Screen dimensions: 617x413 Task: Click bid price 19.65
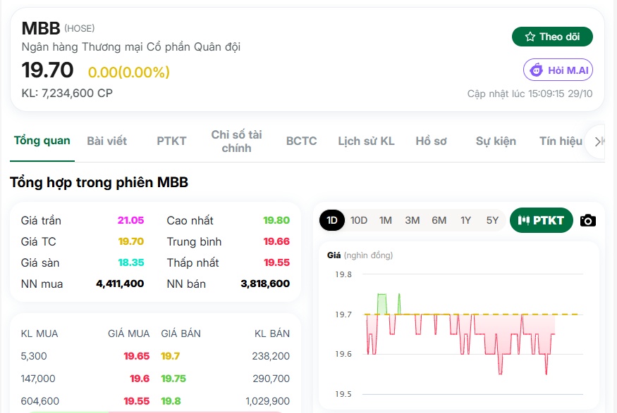tap(137, 356)
